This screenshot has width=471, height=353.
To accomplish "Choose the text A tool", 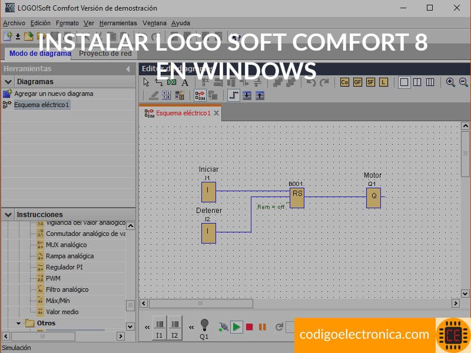I will point(185,82).
